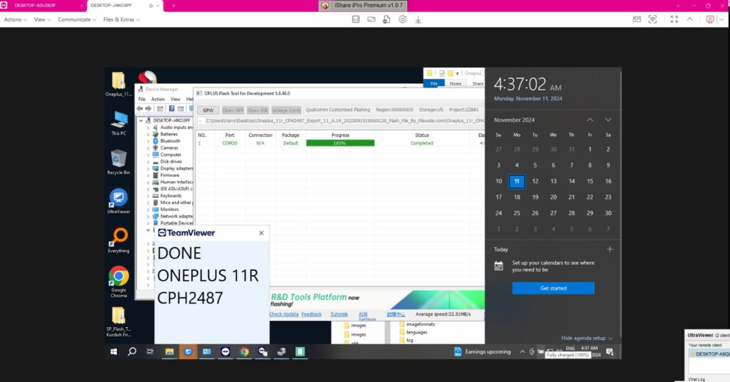Image resolution: width=730 pixels, height=382 pixels.
Task: Click the Tutorials link in Flash Tool
Action: [x=339, y=314]
